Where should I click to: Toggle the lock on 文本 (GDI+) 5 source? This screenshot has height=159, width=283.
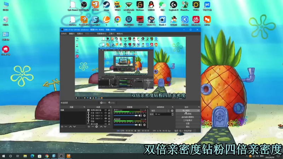[x=109, y=113]
